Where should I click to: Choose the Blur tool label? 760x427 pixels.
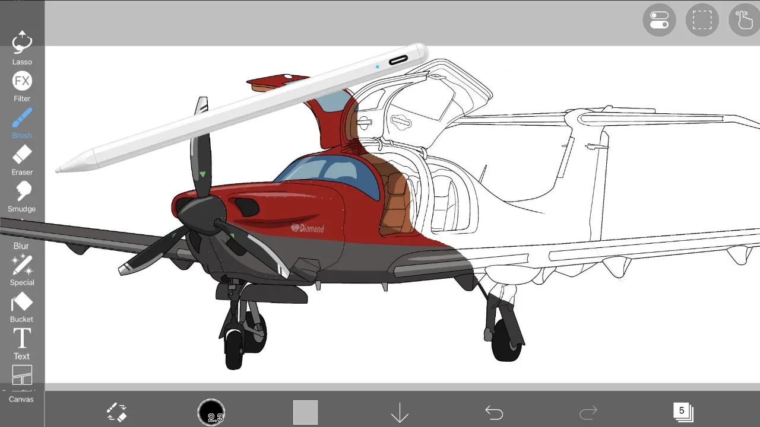[x=21, y=246]
